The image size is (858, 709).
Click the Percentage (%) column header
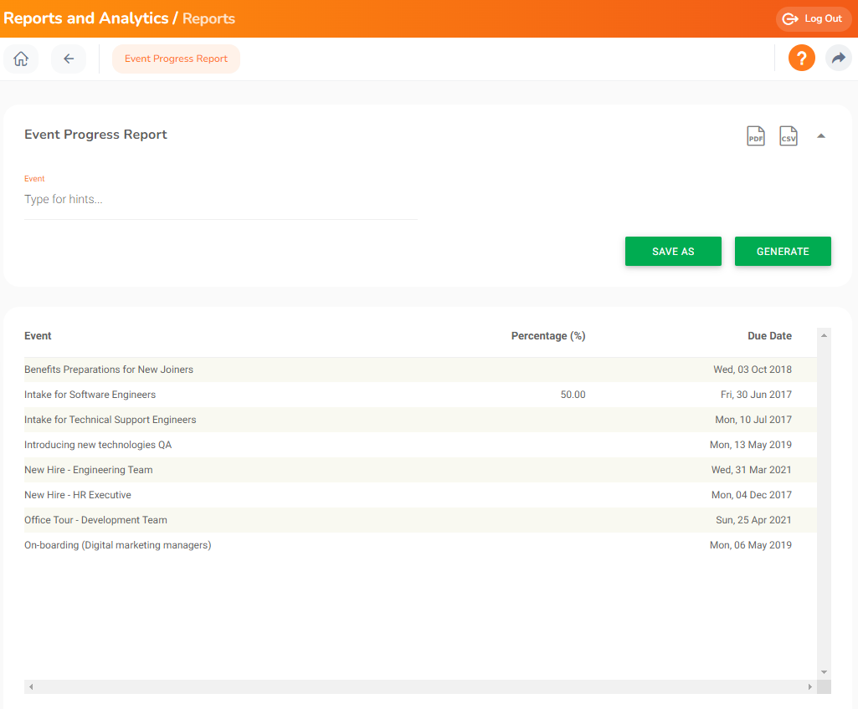tap(548, 335)
